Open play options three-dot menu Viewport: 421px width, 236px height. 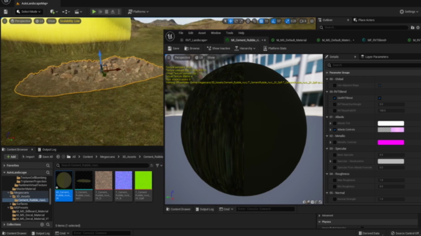coord(118,12)
